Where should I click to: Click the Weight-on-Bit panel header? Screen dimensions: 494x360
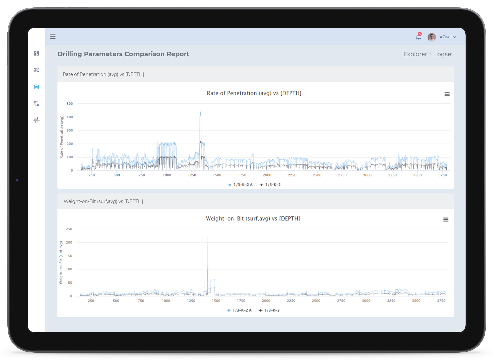[x=103, y=201]
